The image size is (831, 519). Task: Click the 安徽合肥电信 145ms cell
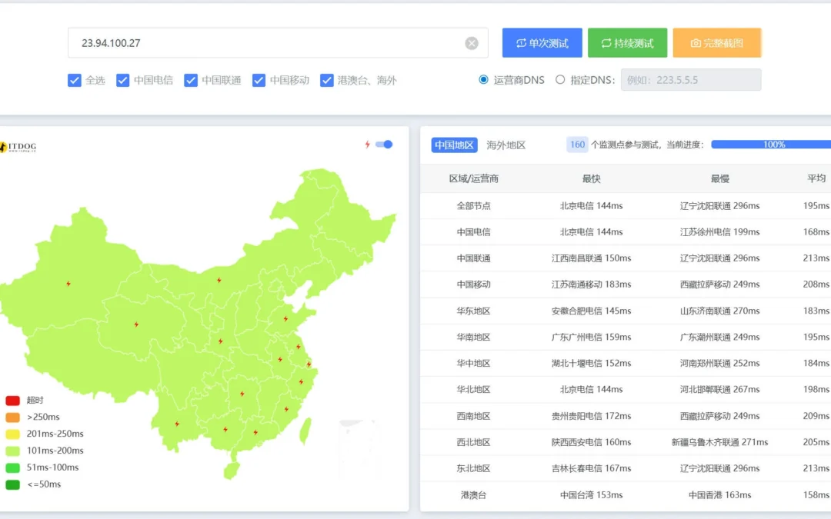click(592, 311)
